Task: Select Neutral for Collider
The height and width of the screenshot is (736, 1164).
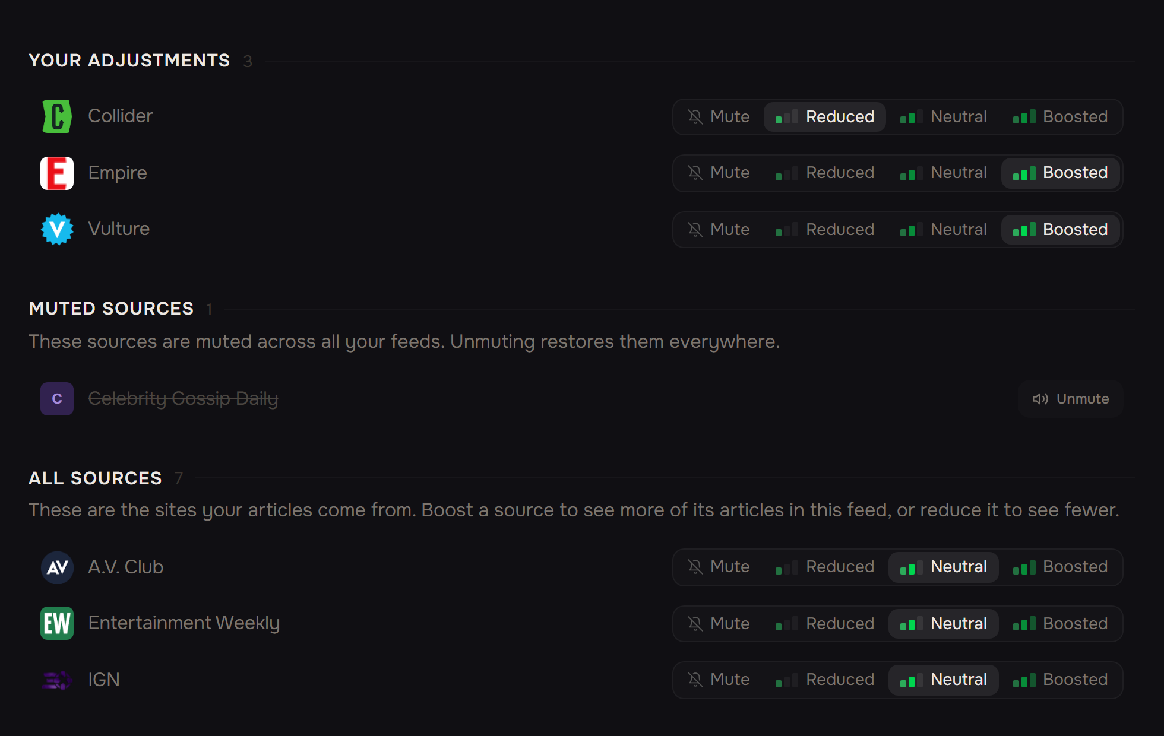Action: [944, 117]
